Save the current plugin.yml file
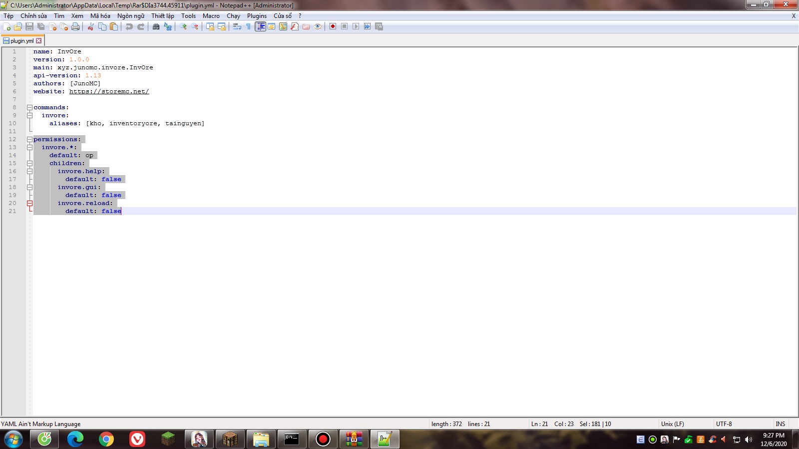The image size is (799, 449). click(29, 26)
